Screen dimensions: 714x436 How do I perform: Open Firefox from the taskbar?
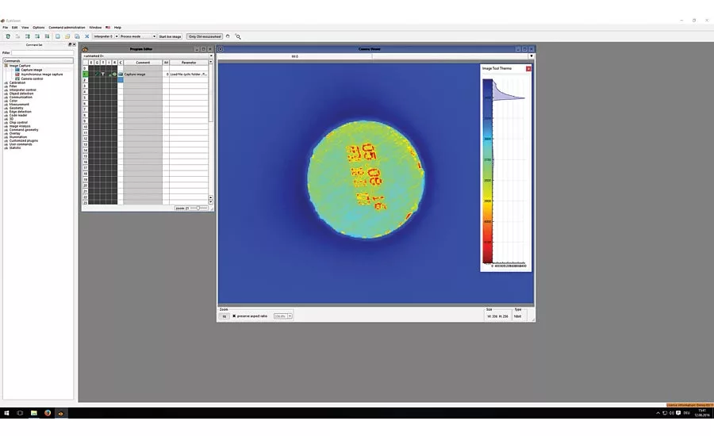point(48,413)
